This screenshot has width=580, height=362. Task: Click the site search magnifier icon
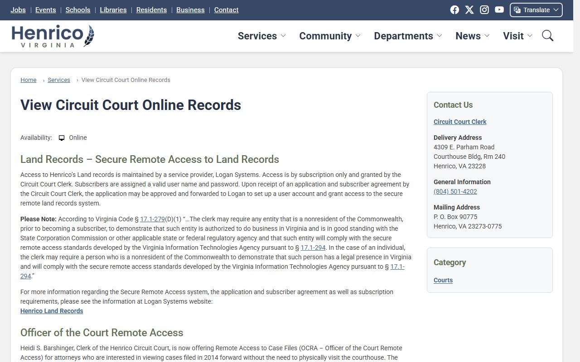click(x=548, y=36)
